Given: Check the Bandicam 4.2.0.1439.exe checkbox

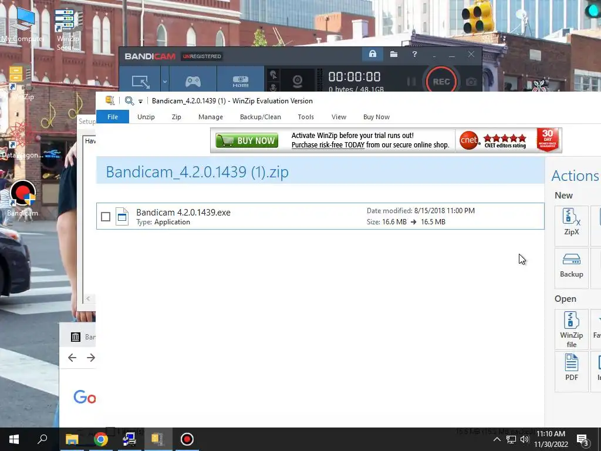Looking at the screenshot, I should (106, 217).
